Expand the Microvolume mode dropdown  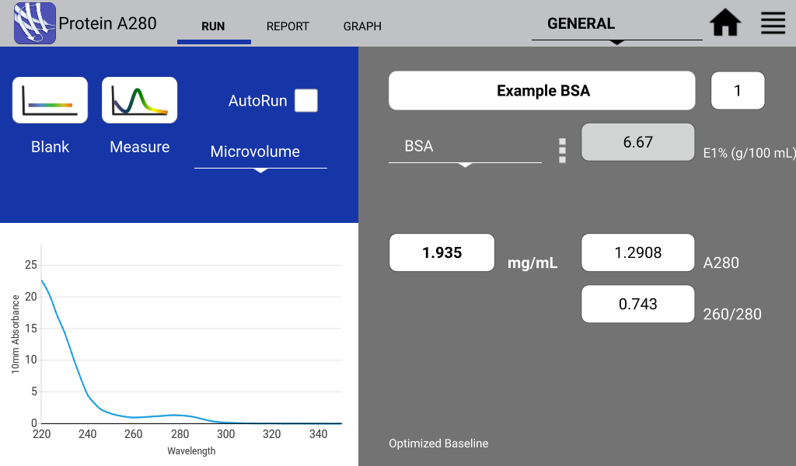tap(260, 152)
